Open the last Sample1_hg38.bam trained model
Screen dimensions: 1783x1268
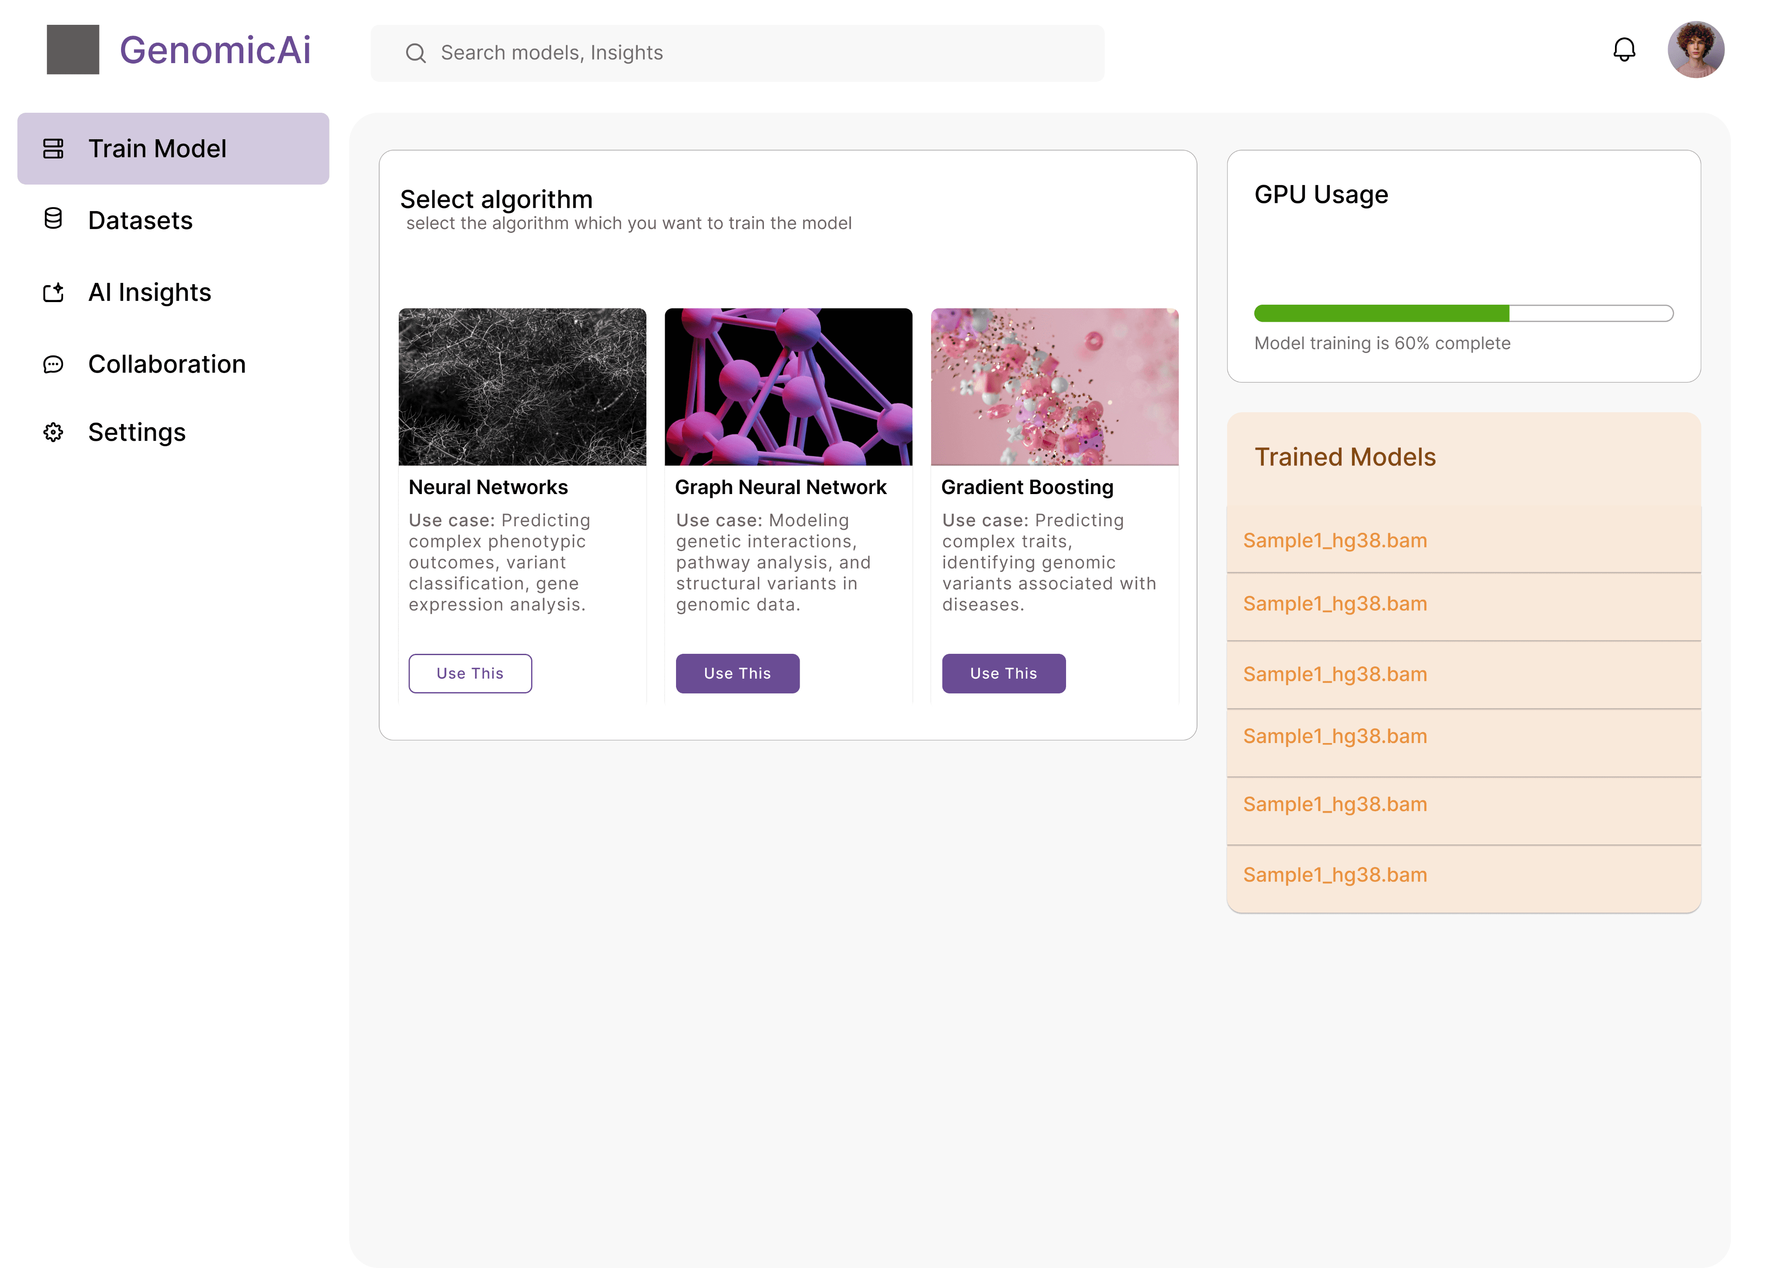pos(1334,874)
